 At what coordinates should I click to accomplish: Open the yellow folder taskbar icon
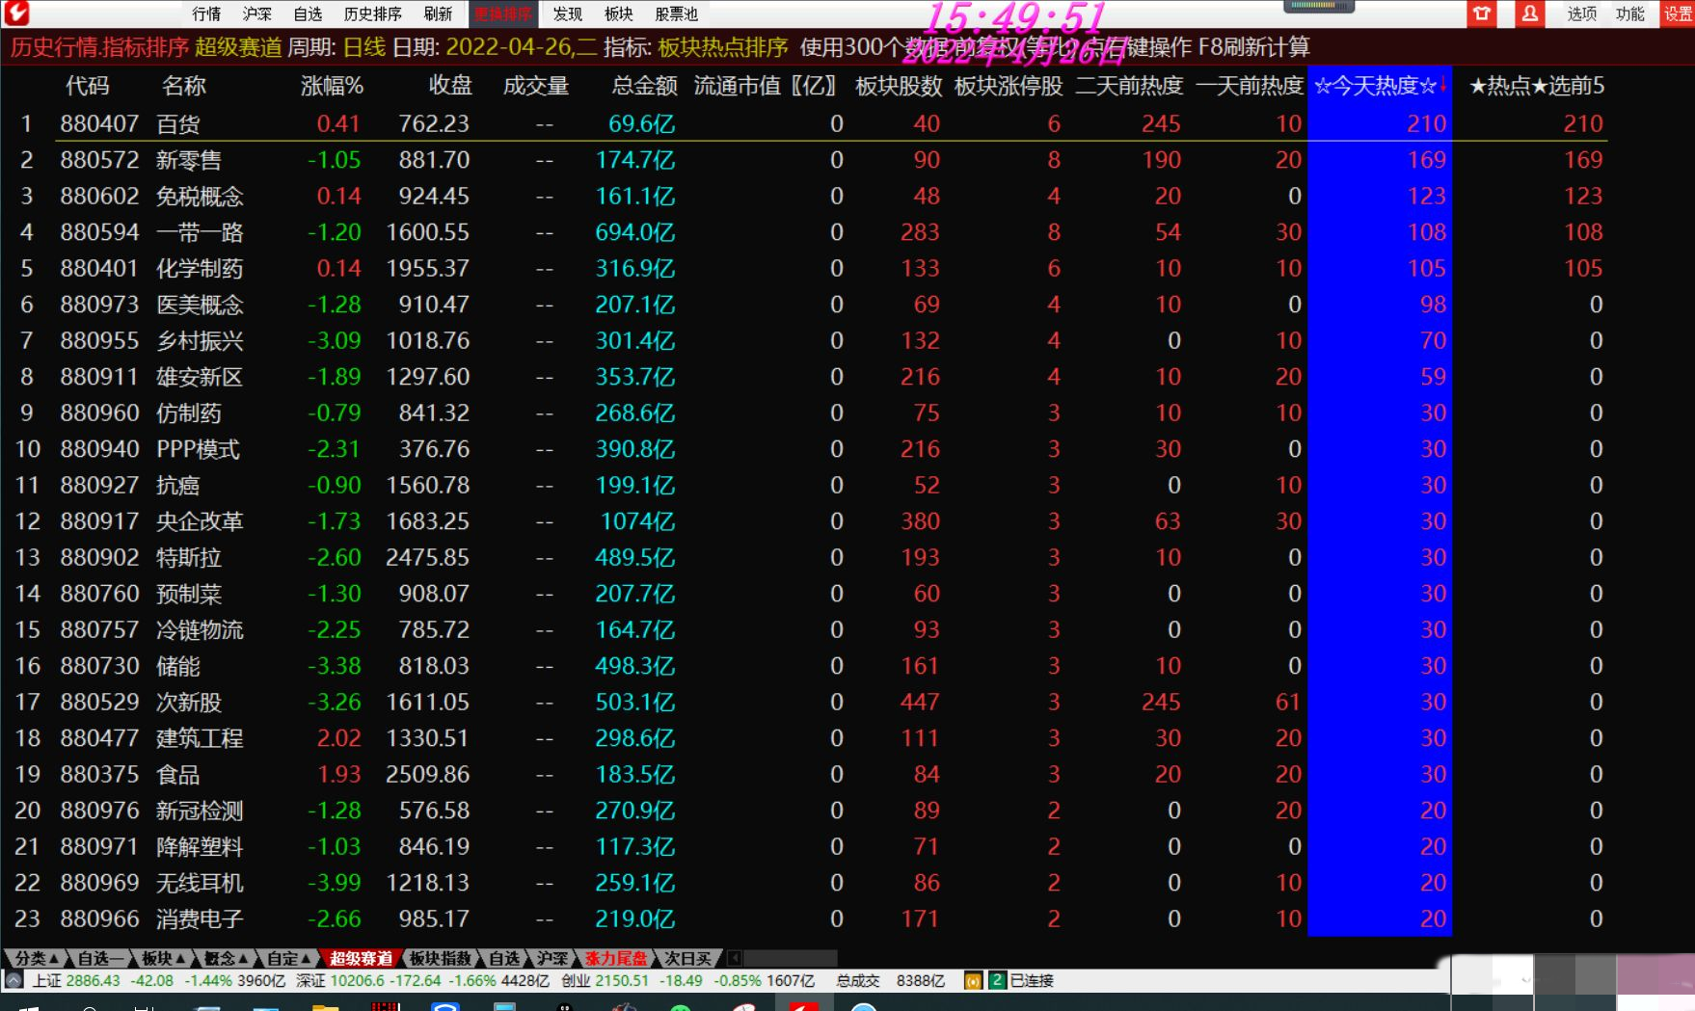(x=325, y=1006)
